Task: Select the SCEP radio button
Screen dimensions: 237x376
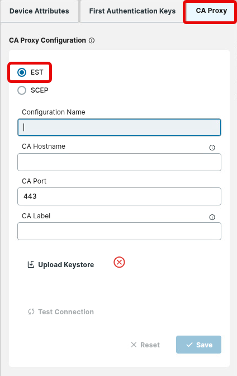Action: point(22,90)
